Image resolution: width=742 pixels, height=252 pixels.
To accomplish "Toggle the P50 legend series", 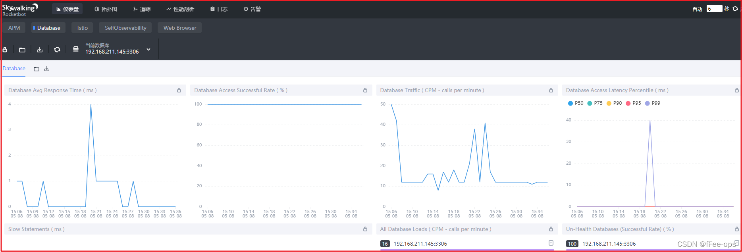I will coord(576,103).
